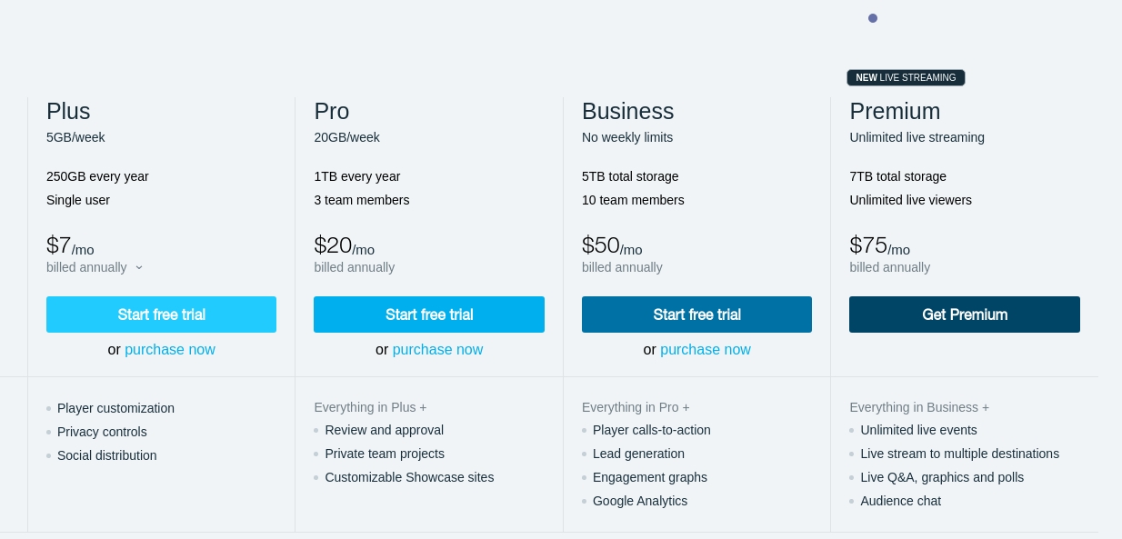Click the Player customization feature item
The image size is (1122, 539).
[x=115, y=408]
